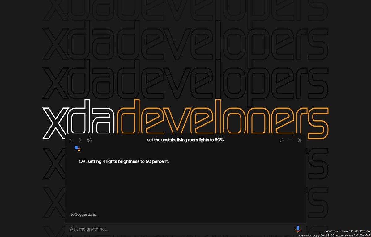Minimize the Google Assistant window
The width and height of the screenshot is (371, 237).
291,140
